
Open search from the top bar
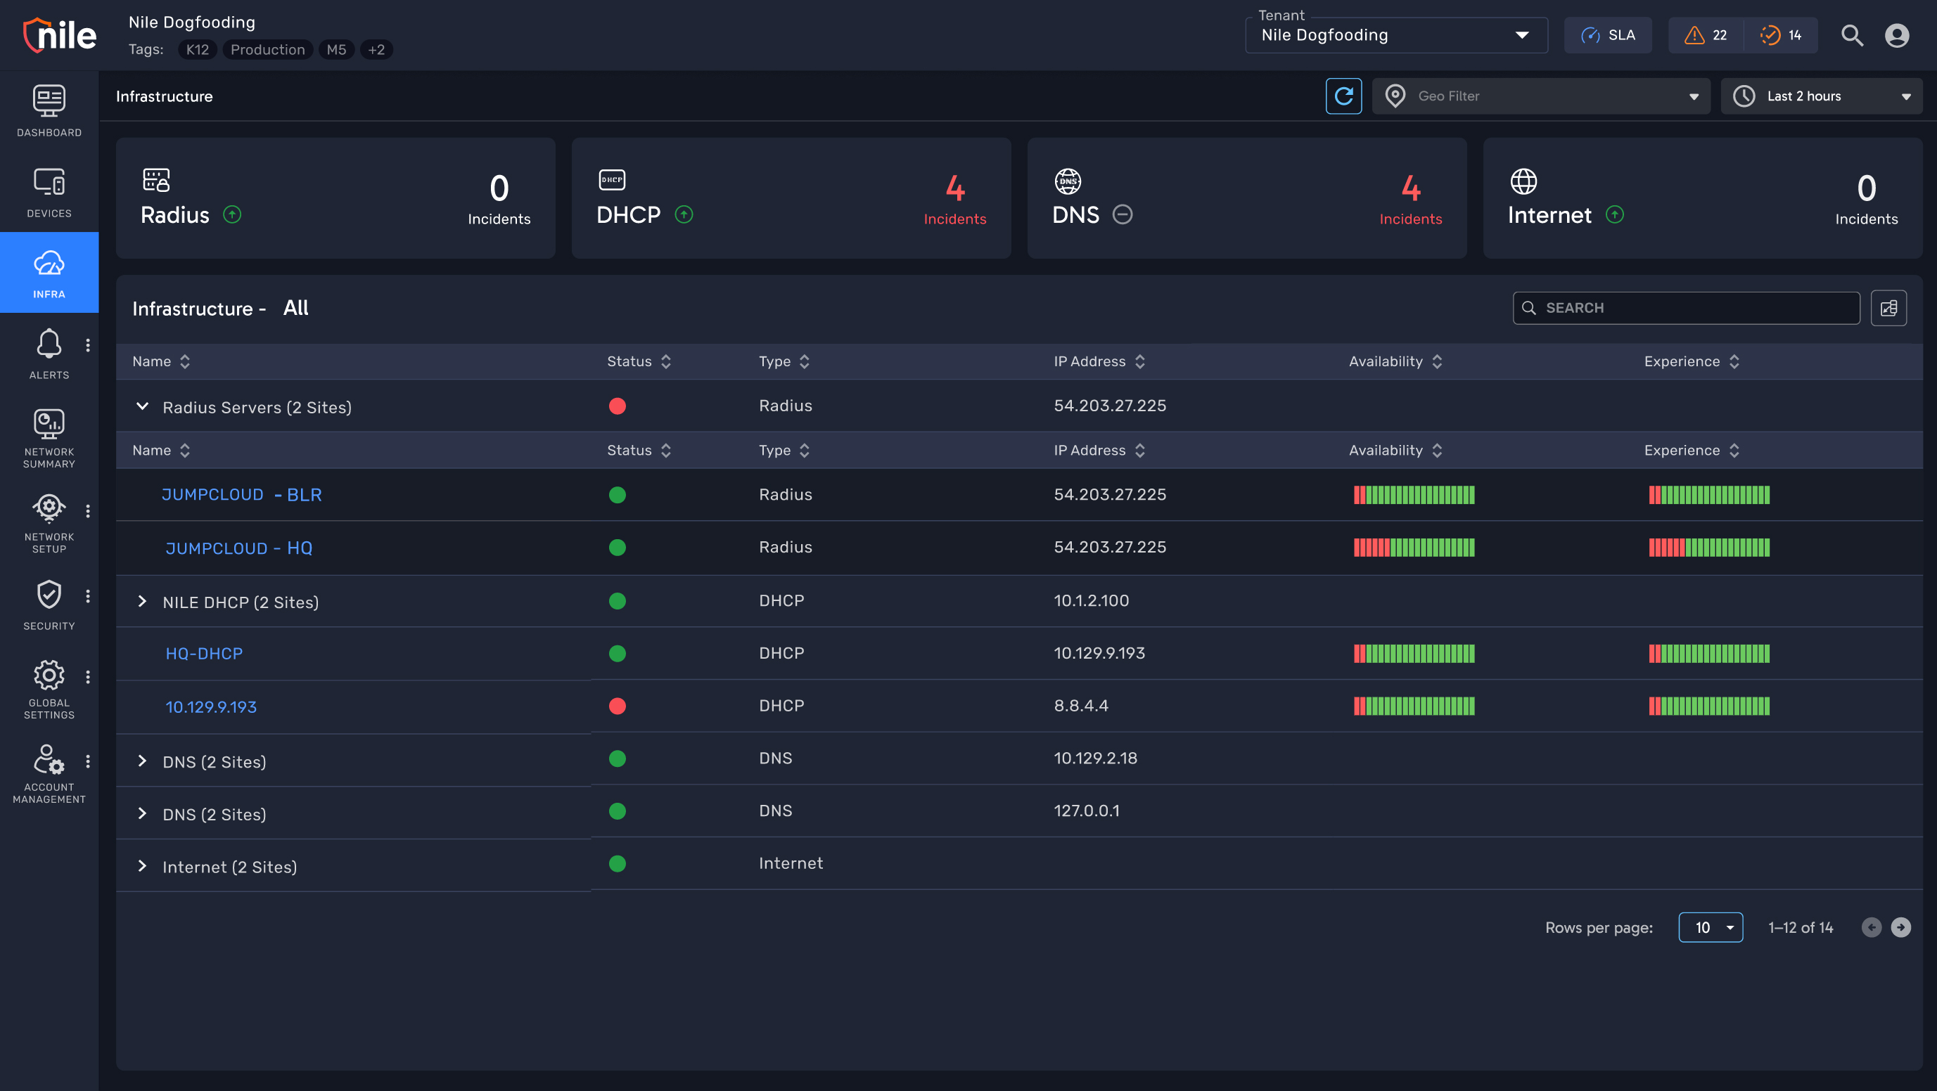pos(1852,34)
